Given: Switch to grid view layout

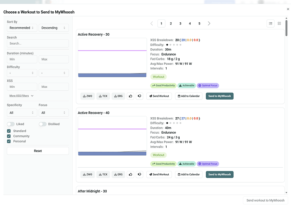Looking at the screenshot, I should (x=279, y=24).
